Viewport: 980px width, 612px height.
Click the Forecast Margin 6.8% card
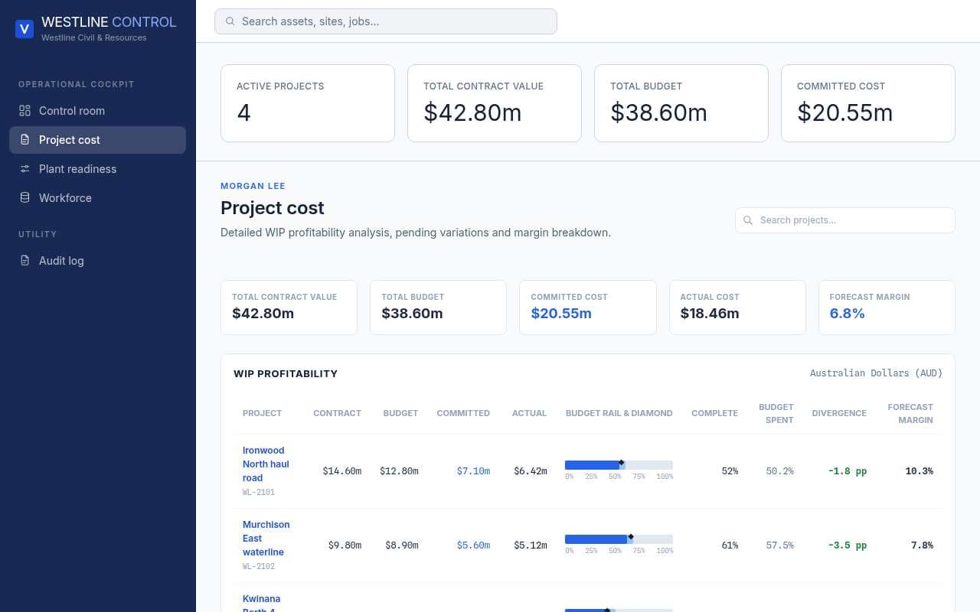pos(887,308)
